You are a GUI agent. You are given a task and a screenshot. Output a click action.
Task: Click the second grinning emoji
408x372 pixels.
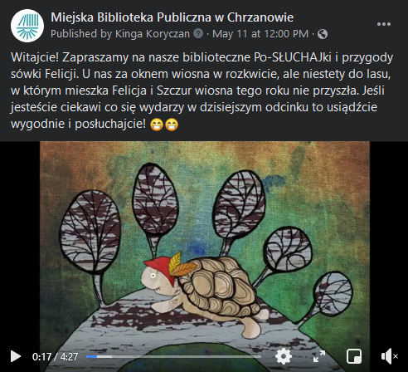172,125
